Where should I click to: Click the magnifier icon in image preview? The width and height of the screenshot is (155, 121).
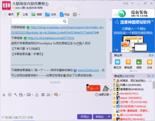65,21
